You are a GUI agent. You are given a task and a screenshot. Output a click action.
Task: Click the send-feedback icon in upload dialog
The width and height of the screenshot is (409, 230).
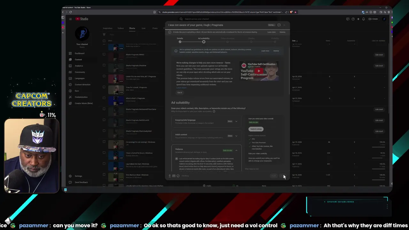(279, 25)
